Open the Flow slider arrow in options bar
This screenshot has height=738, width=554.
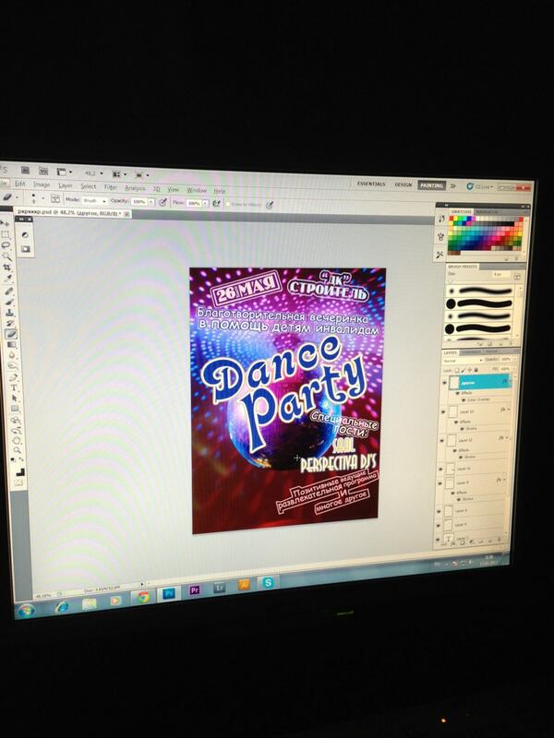(x=205, y=203)
